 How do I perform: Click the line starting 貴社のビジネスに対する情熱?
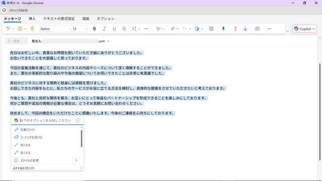coord(58,83)
